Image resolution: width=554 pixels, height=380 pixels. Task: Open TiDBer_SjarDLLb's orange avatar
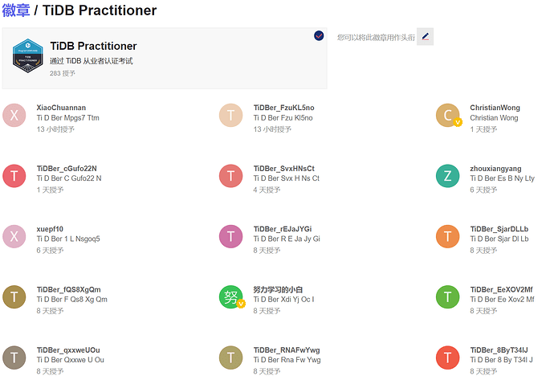point(447,236)
